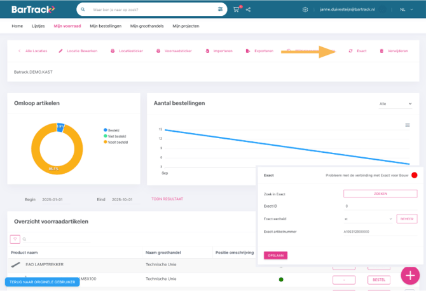Click Verwijderen trash action
Screen dimensions: 426x291
[392, 51]
